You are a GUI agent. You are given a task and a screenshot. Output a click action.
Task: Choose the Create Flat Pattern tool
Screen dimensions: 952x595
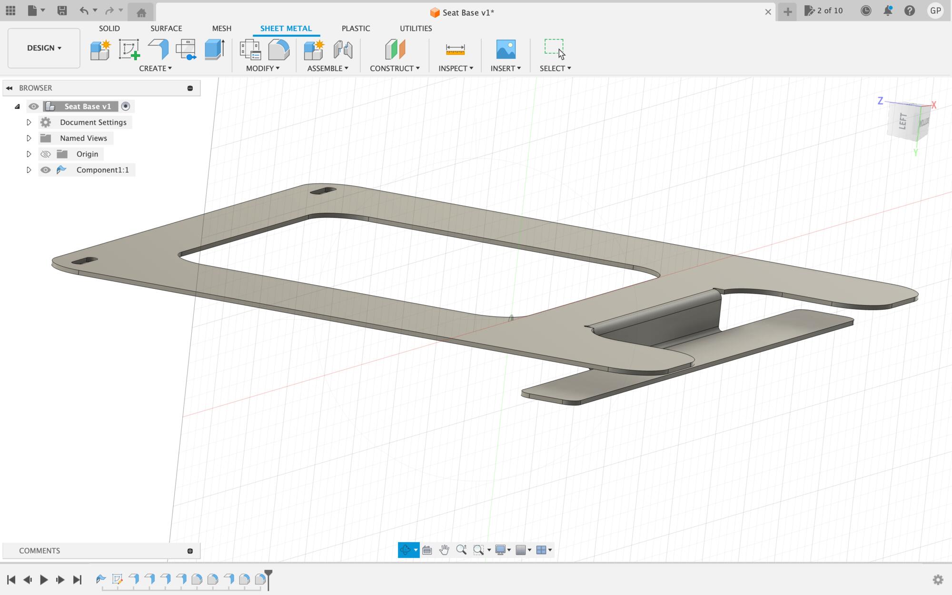point(186,50)
